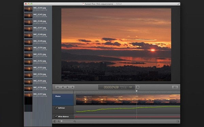Click the timeline ruler above photo strip

(127, 92)
